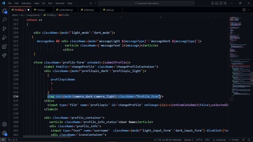
Task: Open the Terminal menu
Action: (60, 3)
